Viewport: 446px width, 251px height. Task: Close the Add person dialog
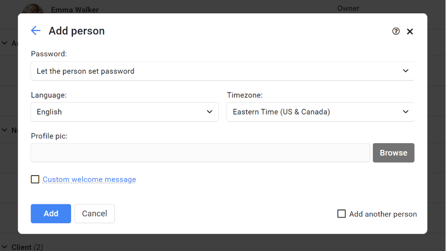pyautogui.click(x=410, y=31)
